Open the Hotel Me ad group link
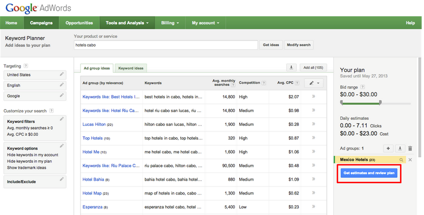The height and width of the screenshot is (215, 424). point(91,152)
